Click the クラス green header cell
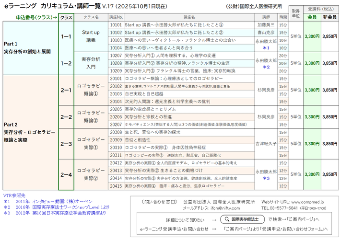Image resolution: width=341 pixels, height=240 pixels. pyautogui.click(x=66, y=17)
